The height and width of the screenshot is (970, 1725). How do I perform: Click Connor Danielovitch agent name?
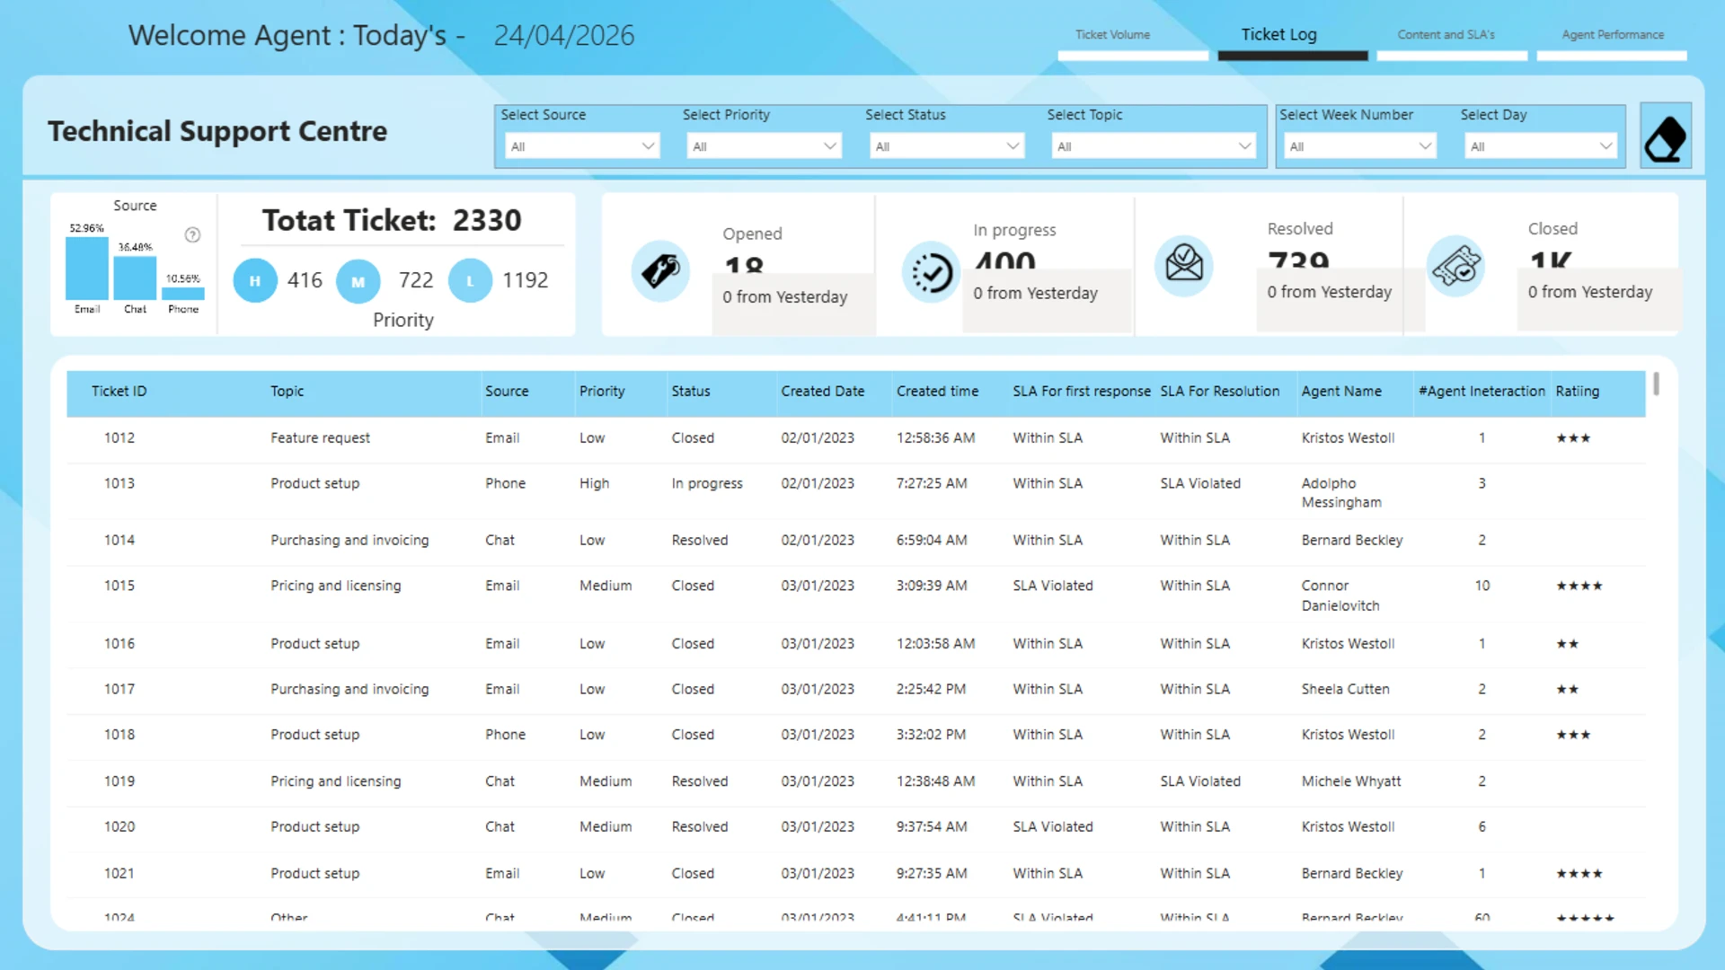pos(1340,595)
